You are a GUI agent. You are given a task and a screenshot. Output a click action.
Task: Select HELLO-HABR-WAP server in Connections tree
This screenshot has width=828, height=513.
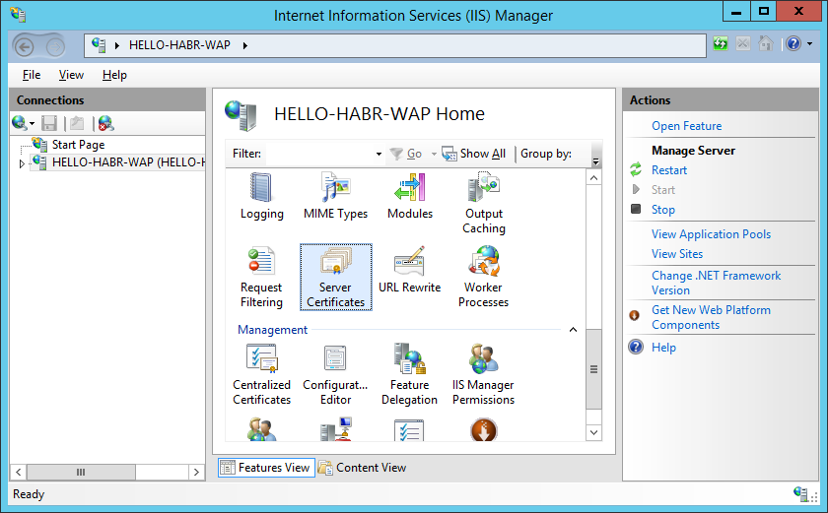tap(128, 161)
